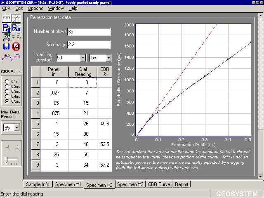This screenshot has height=198, width=264.
Task: Click the slider control at bottom left
Action: point(11,160)
